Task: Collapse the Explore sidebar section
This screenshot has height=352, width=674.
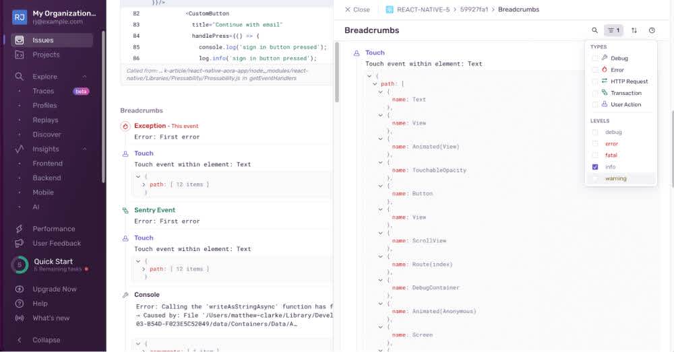Action: click(85, 77)
